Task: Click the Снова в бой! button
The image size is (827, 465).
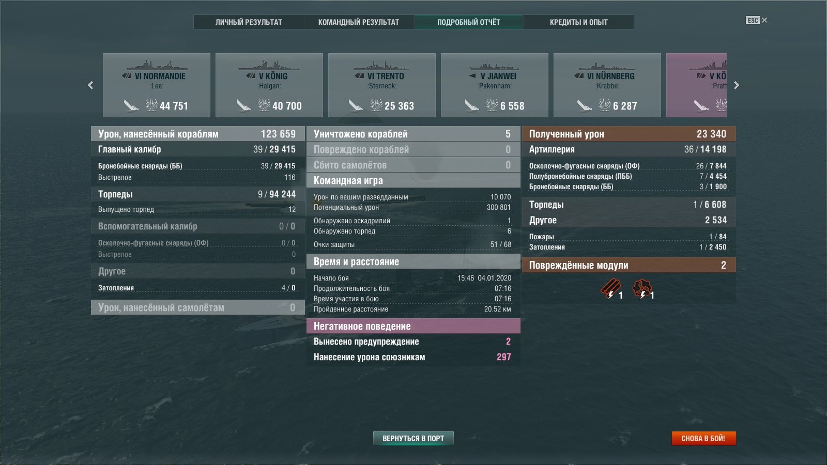Action: click(703, 438)
